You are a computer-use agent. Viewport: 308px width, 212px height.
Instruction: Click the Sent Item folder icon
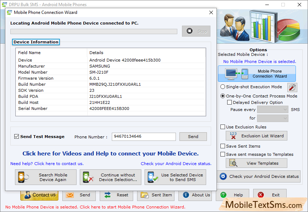coord(145,195)
